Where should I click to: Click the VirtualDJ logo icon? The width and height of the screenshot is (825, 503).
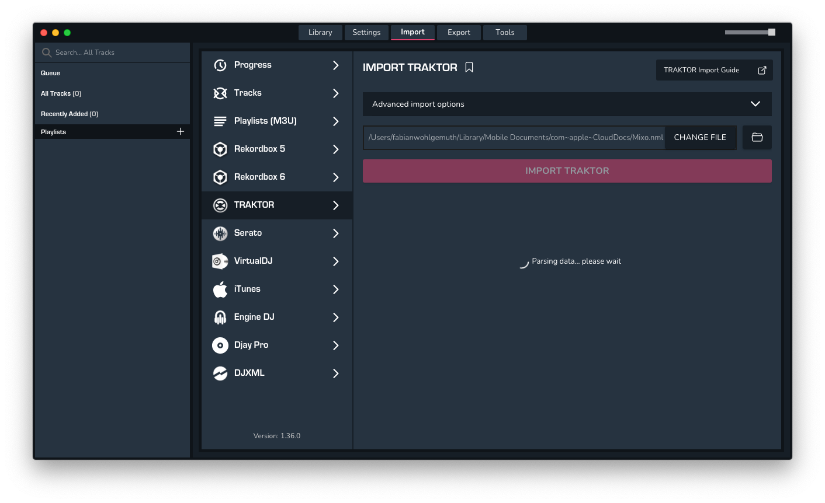point(220,261)
